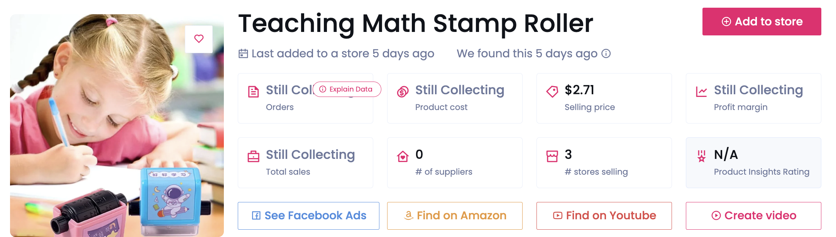Click the Create video button
Screen dimensions: 836x237
click(x=753, y=215)
